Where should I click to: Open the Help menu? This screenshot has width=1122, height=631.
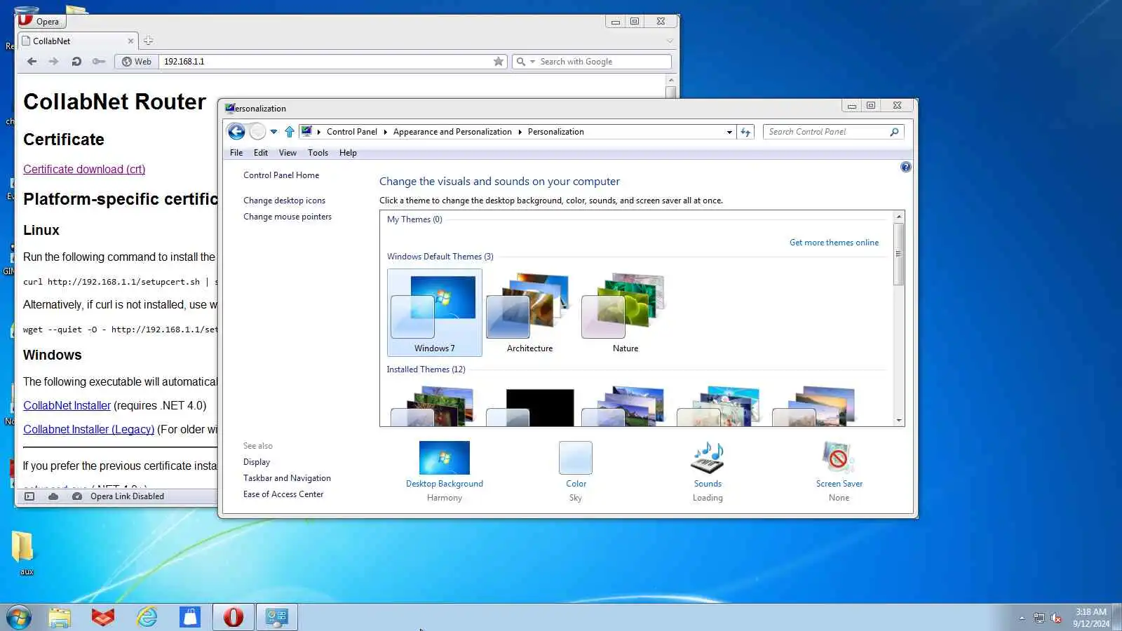pos(348,153)
